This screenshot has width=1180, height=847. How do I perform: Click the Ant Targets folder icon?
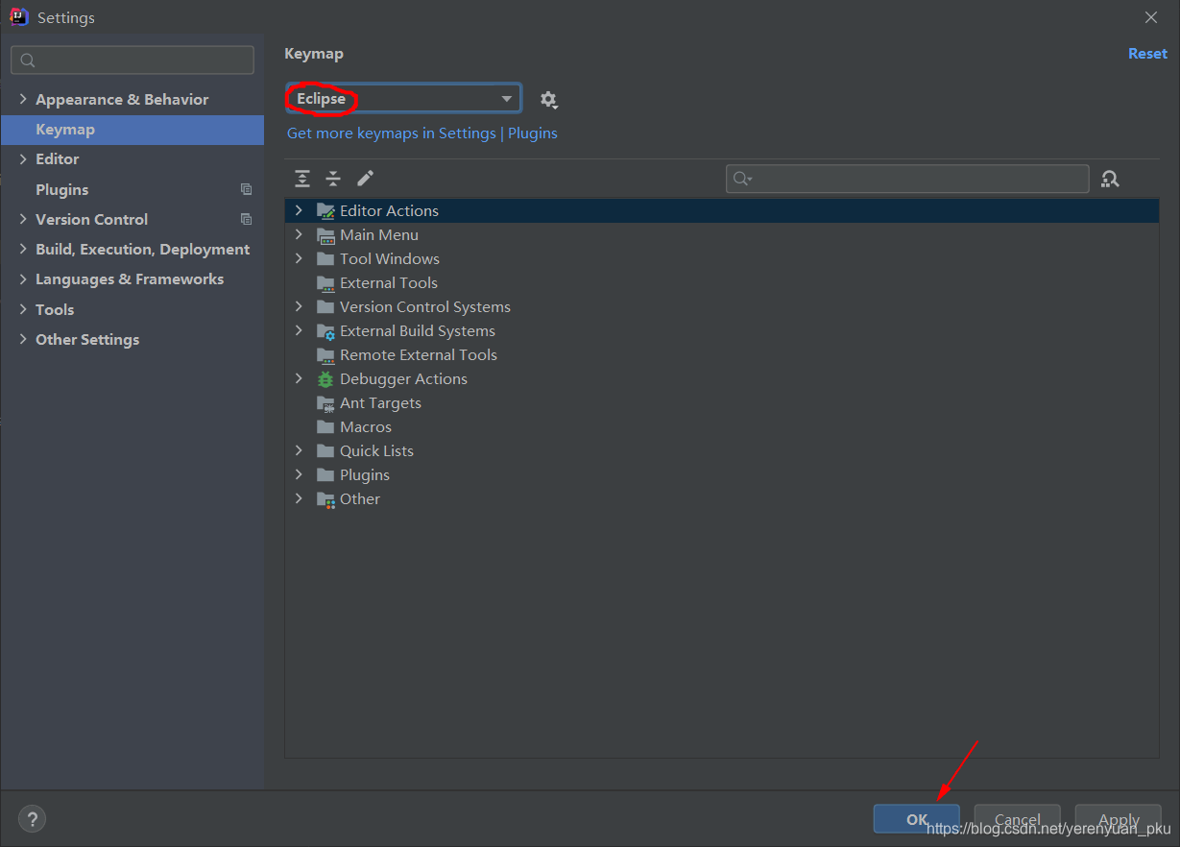coord(325,403)
